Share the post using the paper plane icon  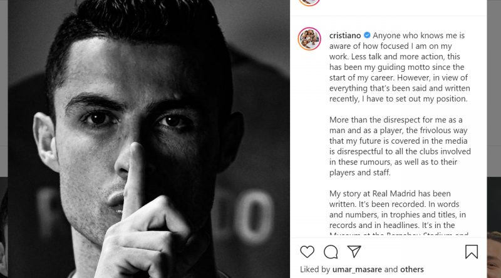click(x=354, y=252)
